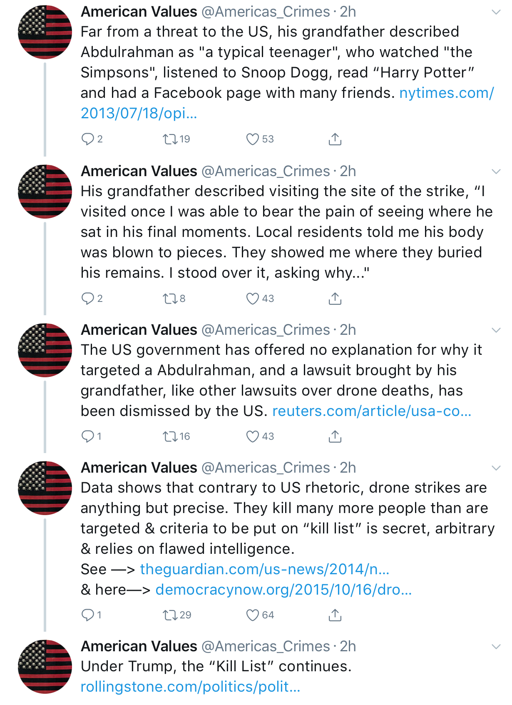Open the reuters.com article link

click(x=372, y=411)
